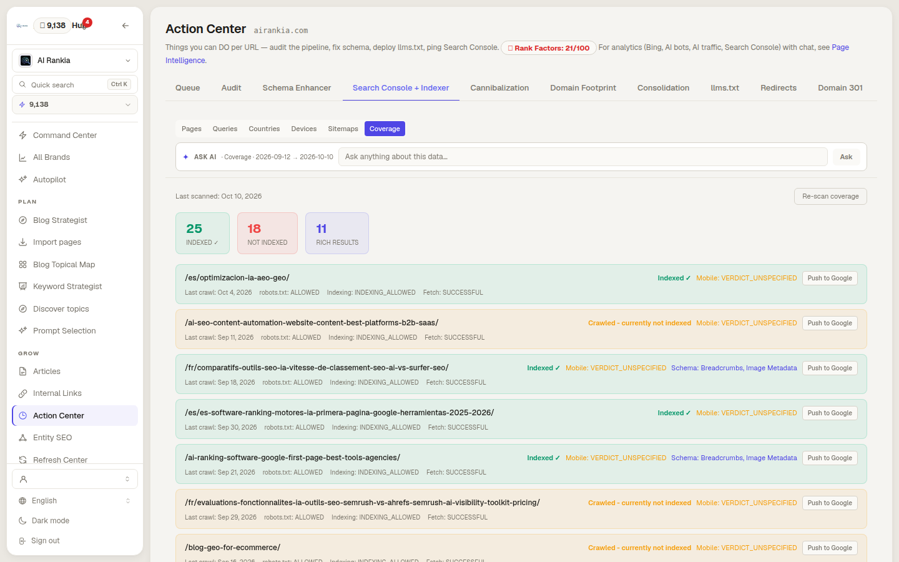Click the Blog Topical Map grid icon
The height and width of the screenshot is (562, 899).
(x=22, y=265)
